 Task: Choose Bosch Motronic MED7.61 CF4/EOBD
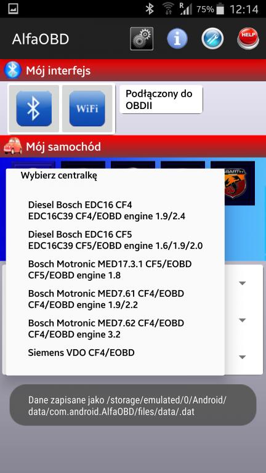tap(115, 299)
